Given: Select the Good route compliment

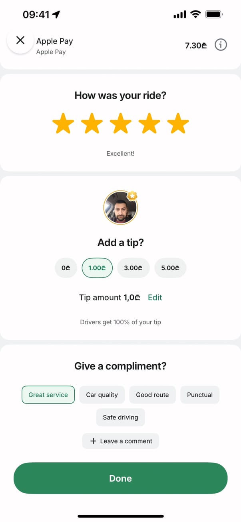Looking at the screenshot, I should coord(152,395).
